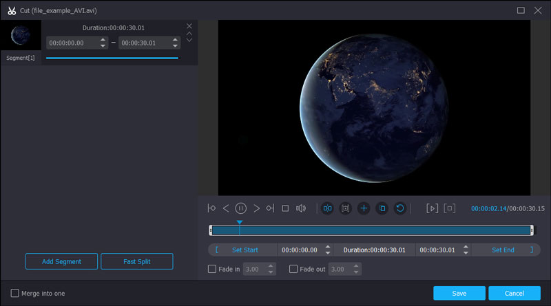Enable the Fade in checkbox

[x=212, y=269]
